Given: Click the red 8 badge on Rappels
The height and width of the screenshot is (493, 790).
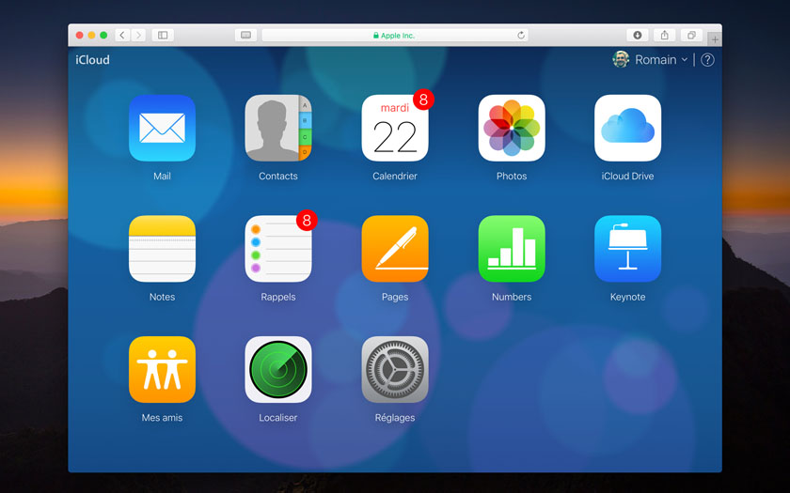Looking at the screenshot, I should (x=307, y=221).
